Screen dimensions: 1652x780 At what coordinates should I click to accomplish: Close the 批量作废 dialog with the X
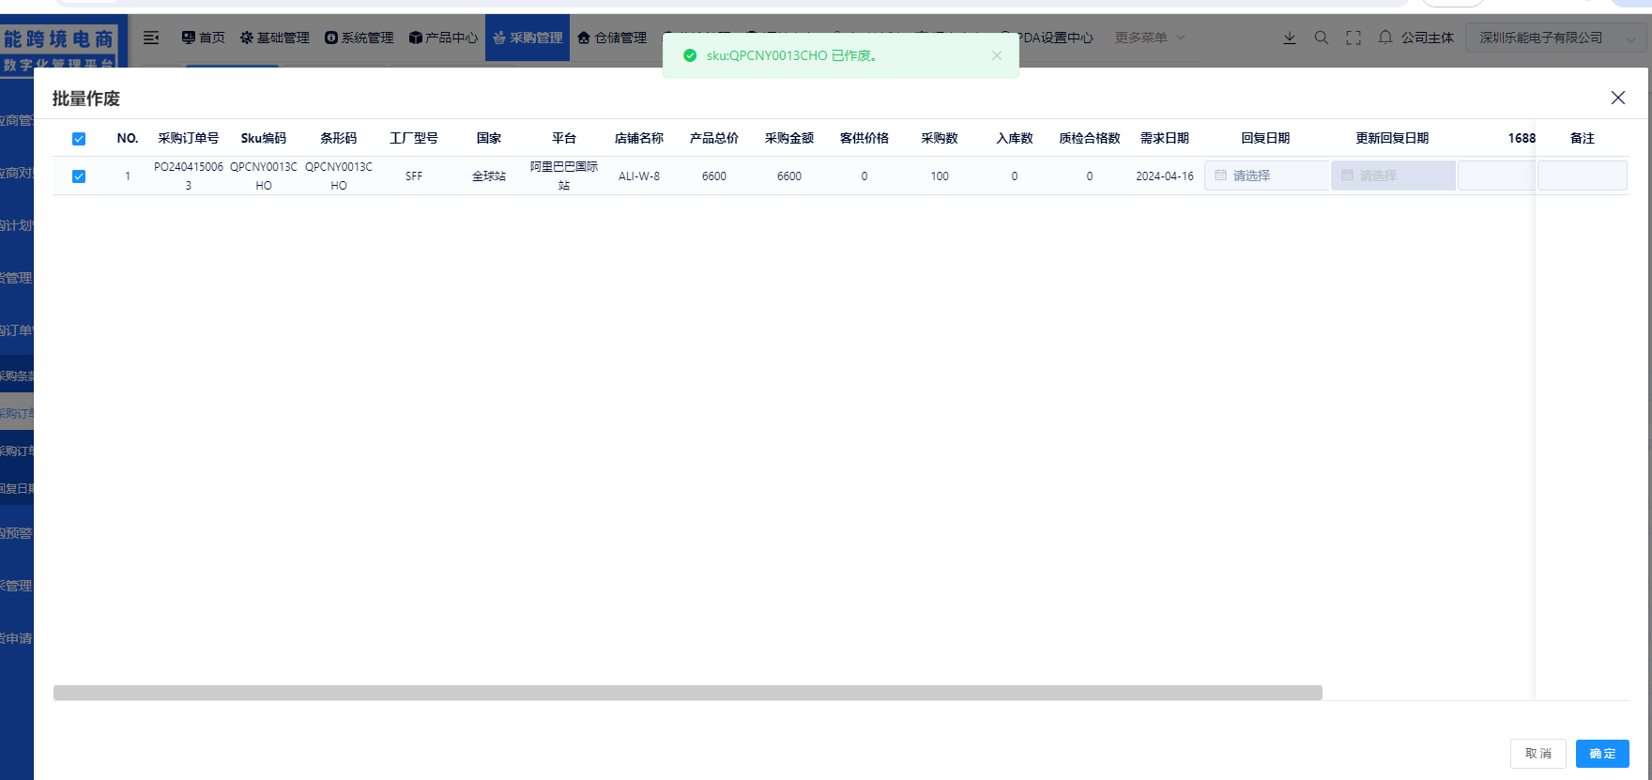click(1618, 98)
